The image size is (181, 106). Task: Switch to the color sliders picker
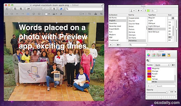[154, 55]
